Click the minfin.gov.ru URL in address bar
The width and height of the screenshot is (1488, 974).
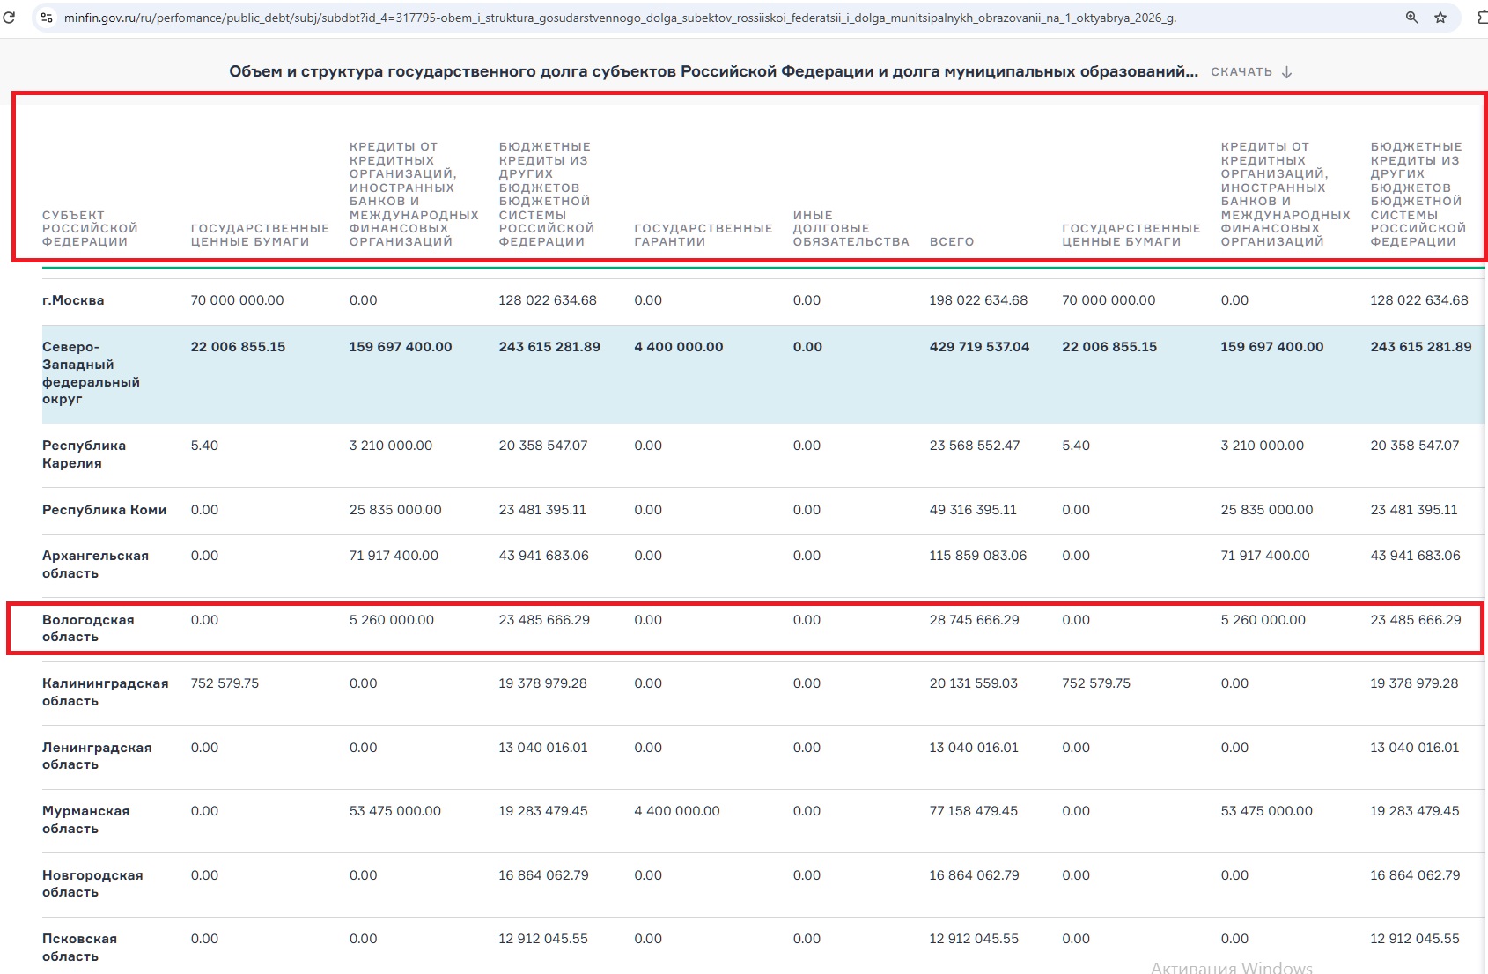(x=620, y=18)
